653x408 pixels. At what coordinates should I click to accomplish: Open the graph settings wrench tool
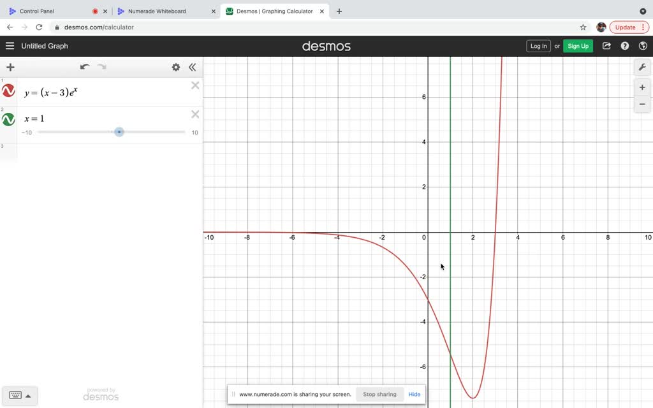tap(642, 66)
